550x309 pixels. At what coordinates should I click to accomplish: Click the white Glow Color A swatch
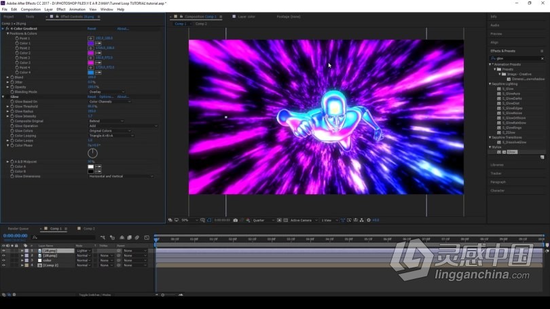pos(91,166)
